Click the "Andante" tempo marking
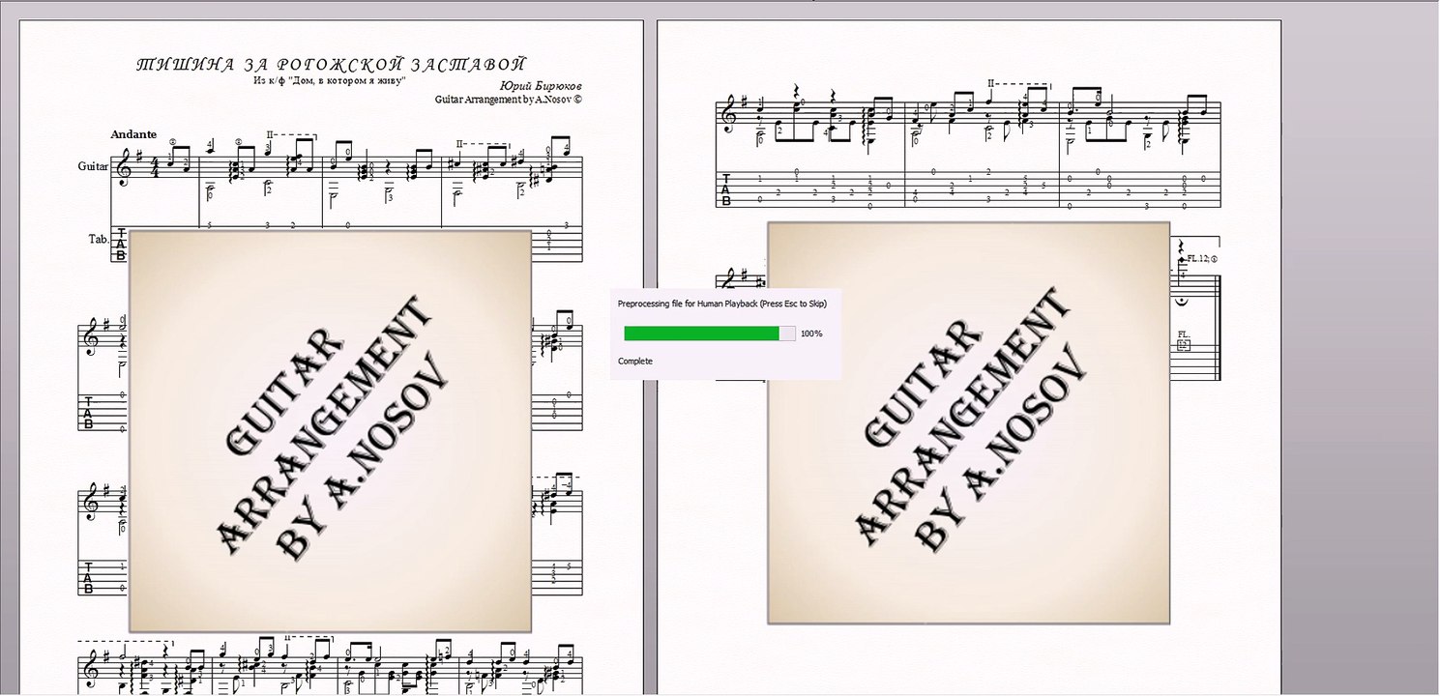This screenshot has height=696, width=1440. point(134,133)
